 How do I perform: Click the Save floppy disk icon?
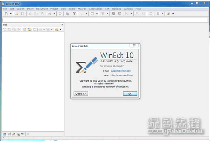23,14
